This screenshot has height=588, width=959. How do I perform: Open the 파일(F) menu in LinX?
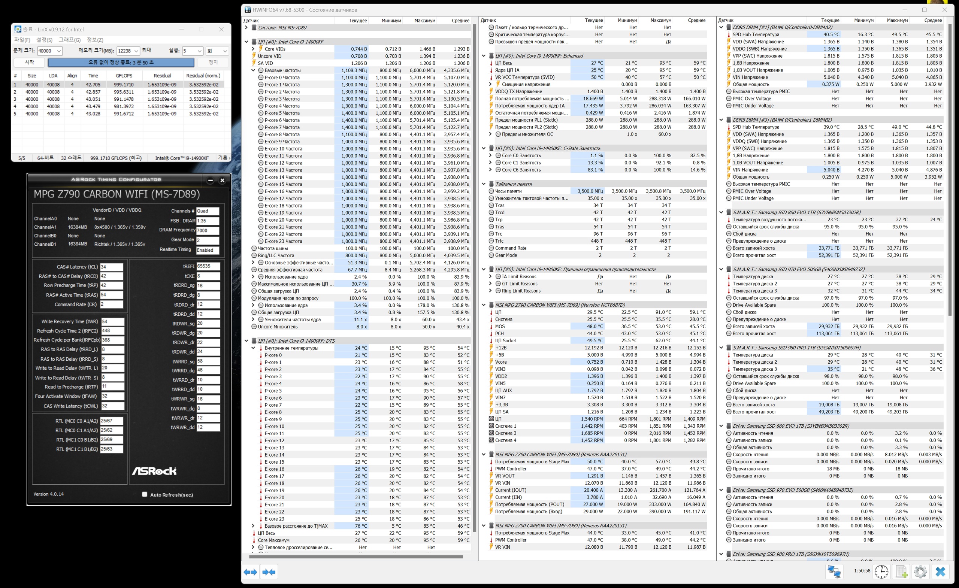click(x=22, y=40)
